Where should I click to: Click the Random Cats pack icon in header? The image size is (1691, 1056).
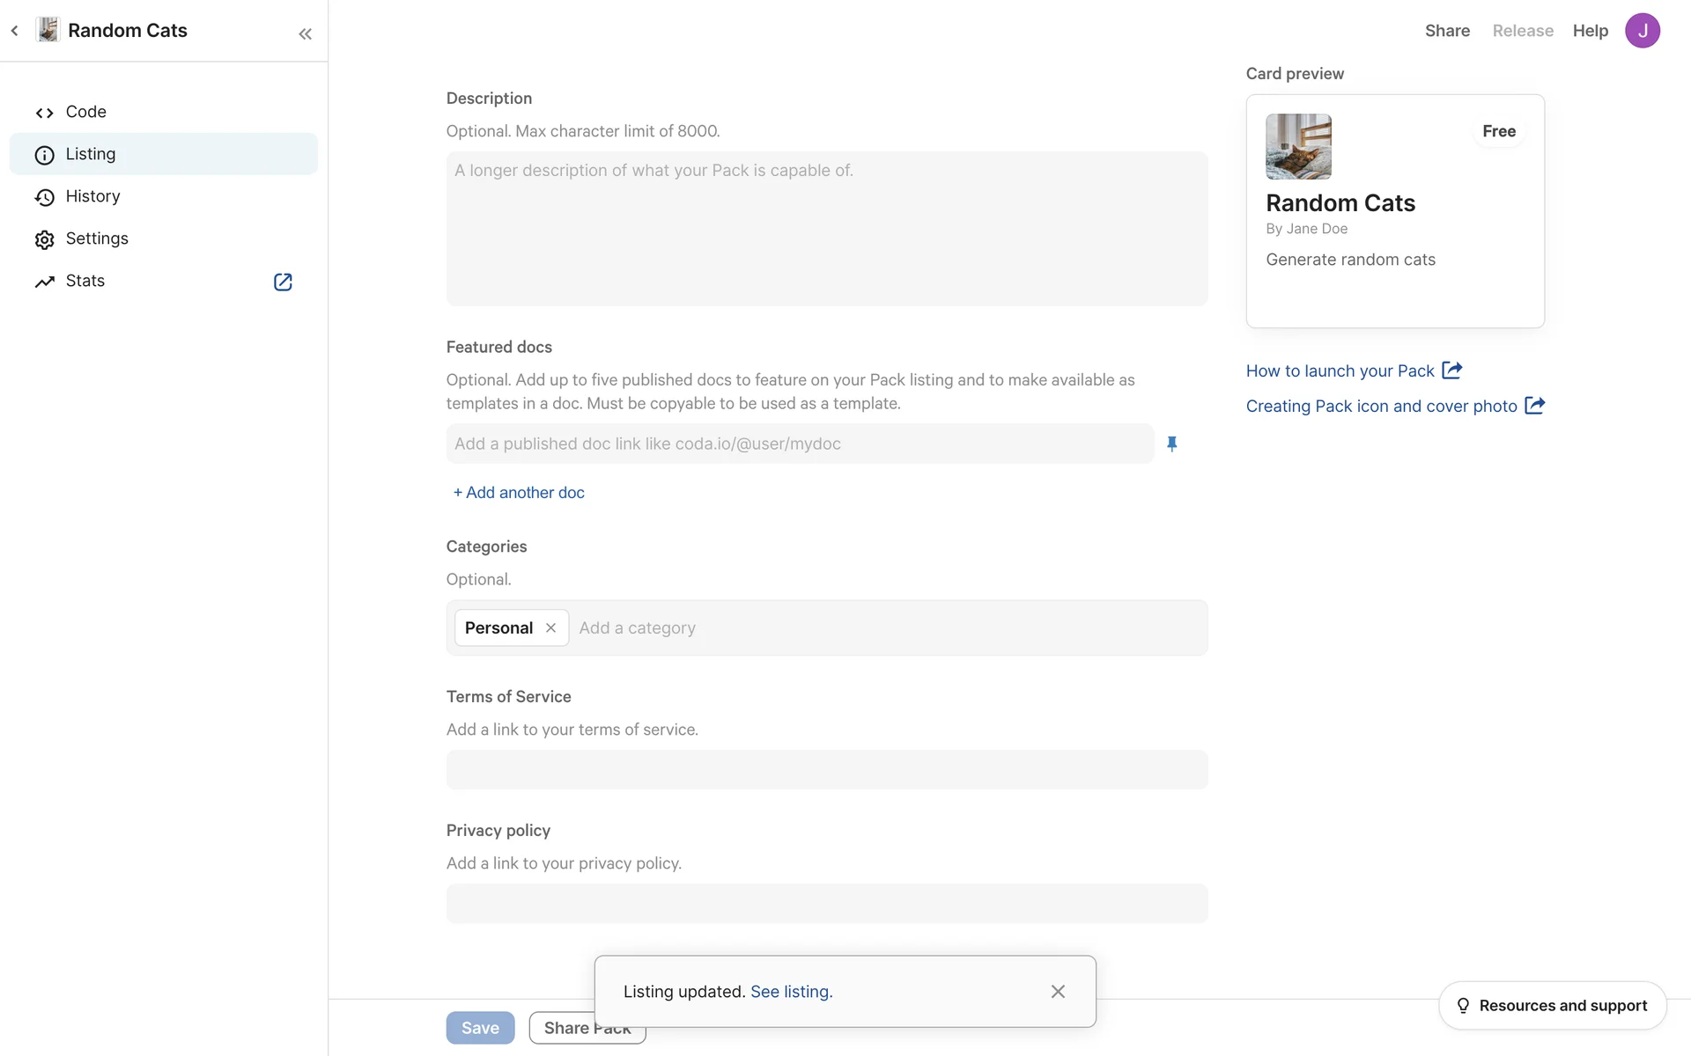48,30
